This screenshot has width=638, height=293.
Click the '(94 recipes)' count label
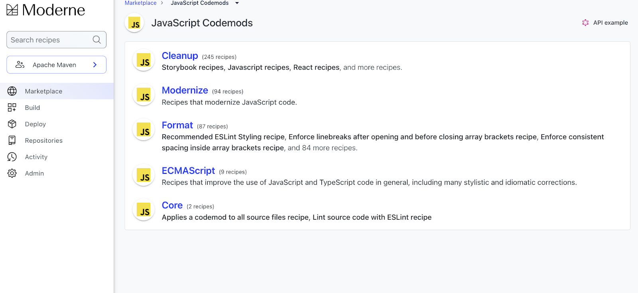[x=227, y=91]
